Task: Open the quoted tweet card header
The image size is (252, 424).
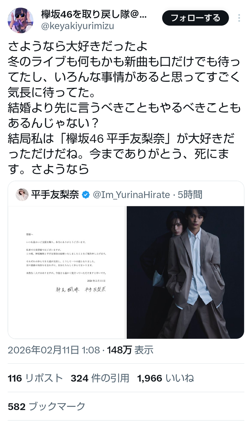Action: click(126, 194)
